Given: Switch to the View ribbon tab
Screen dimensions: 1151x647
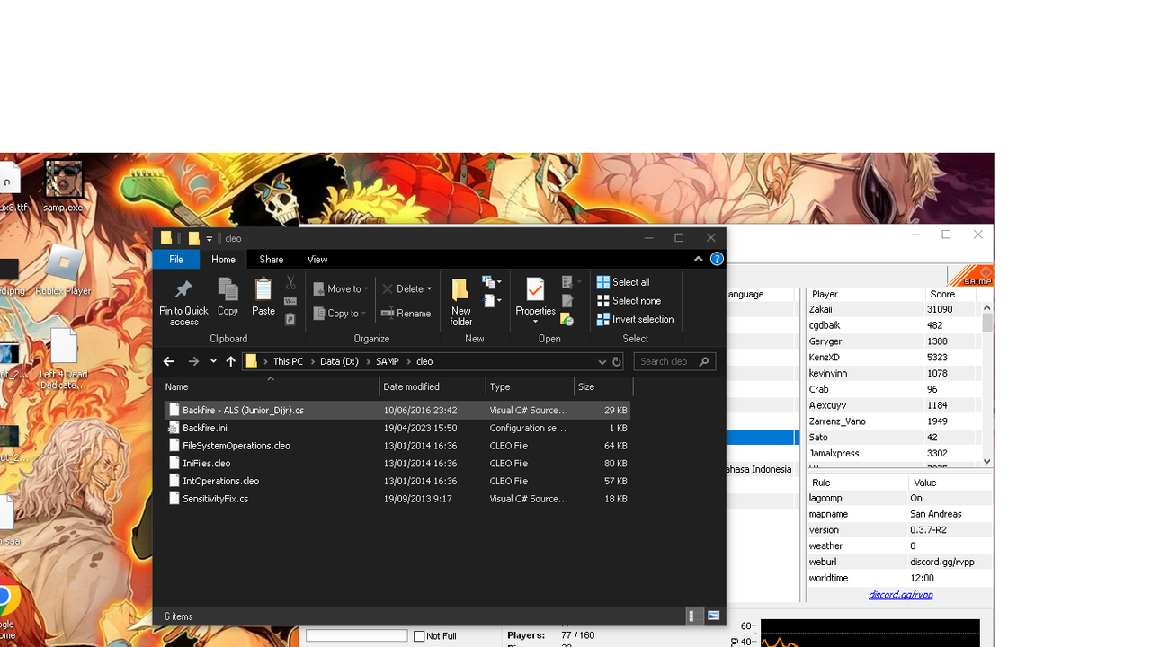Looking at the screenshot, I should coord(317,259).
